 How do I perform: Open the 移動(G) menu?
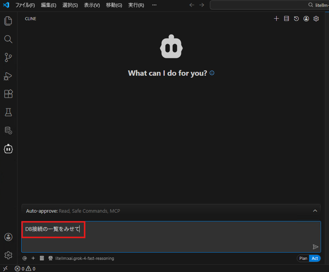click(114, 5)
